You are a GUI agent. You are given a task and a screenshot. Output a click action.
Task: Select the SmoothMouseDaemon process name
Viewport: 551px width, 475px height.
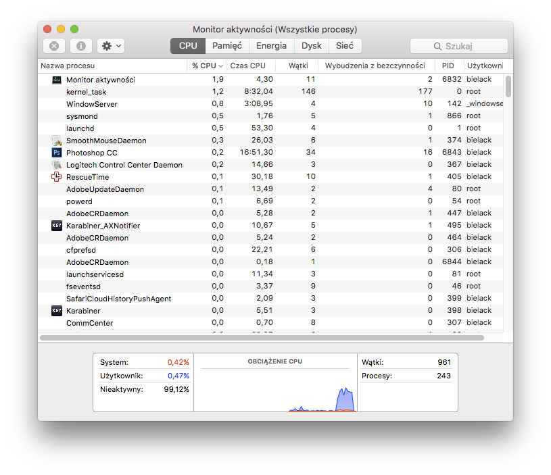click(x=106, y=141)
